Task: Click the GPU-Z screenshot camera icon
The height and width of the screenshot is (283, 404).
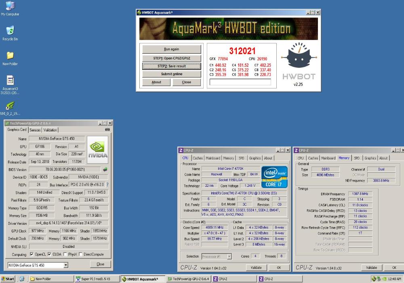Action: click(107, 130)
